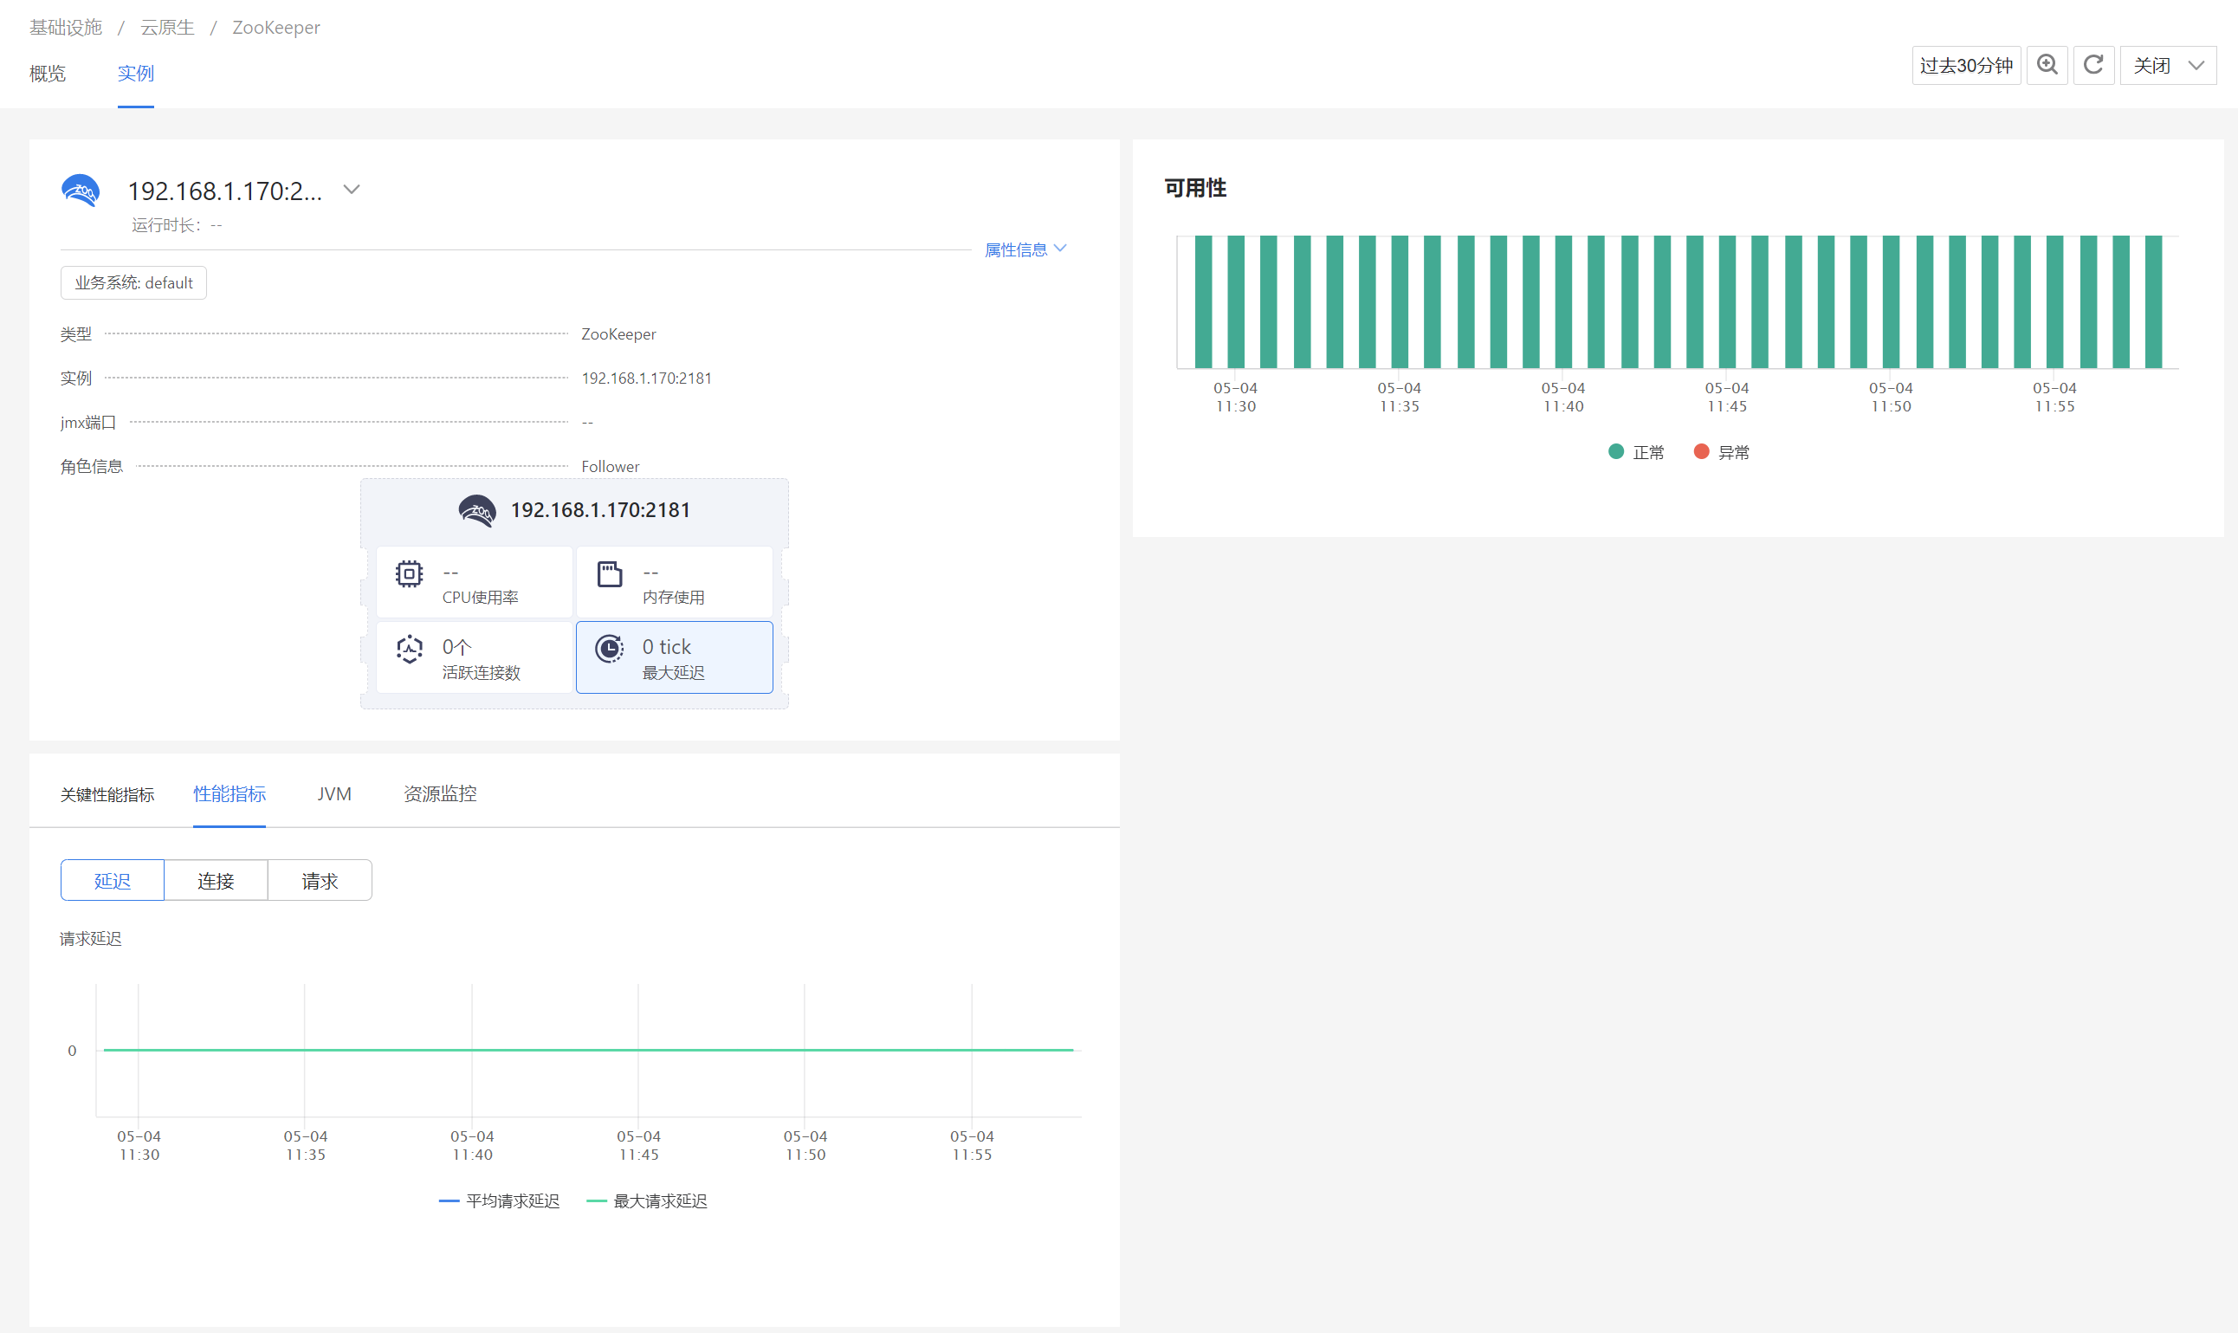Screen dimensions: 2238x1333
Task: Select the 请求 segment button
Action: [320, 880]
